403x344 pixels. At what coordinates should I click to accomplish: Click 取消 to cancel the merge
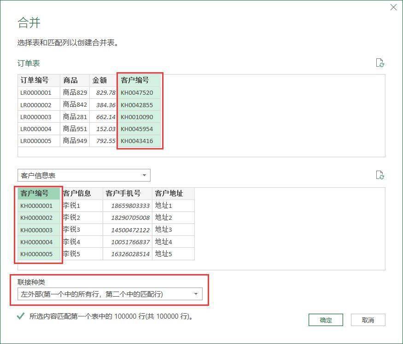pos(368,320)
